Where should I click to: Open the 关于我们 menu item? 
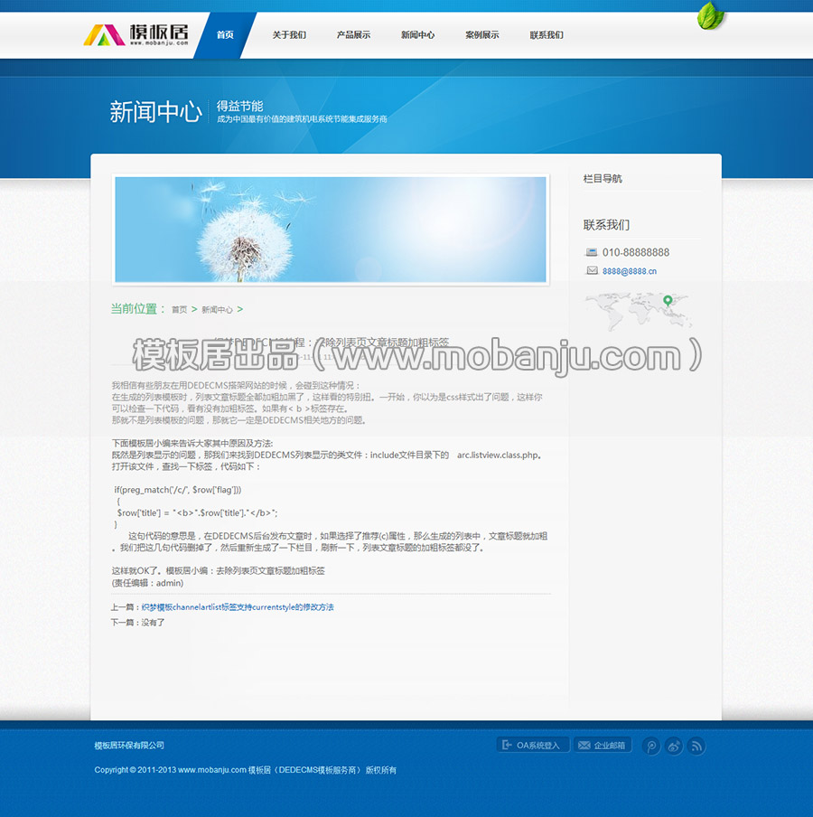point(289,35)
